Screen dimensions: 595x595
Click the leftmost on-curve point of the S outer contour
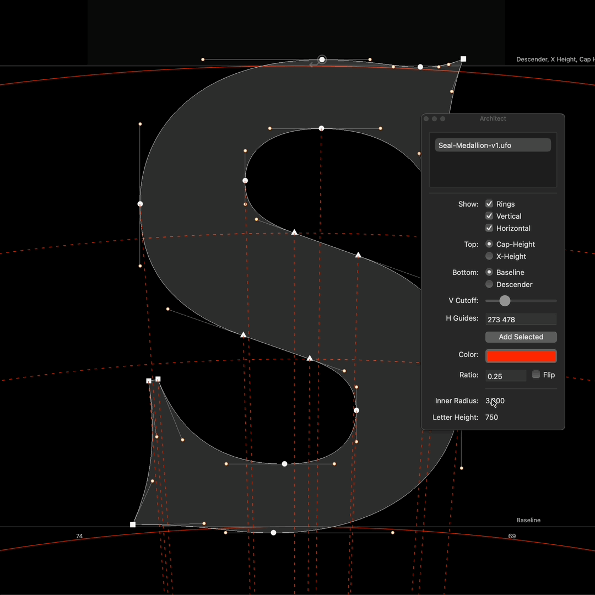pos(140,204)
